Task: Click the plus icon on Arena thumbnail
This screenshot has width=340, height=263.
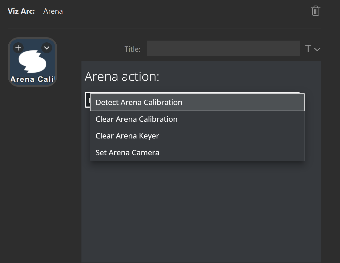Action: click(x=18, y=48)
